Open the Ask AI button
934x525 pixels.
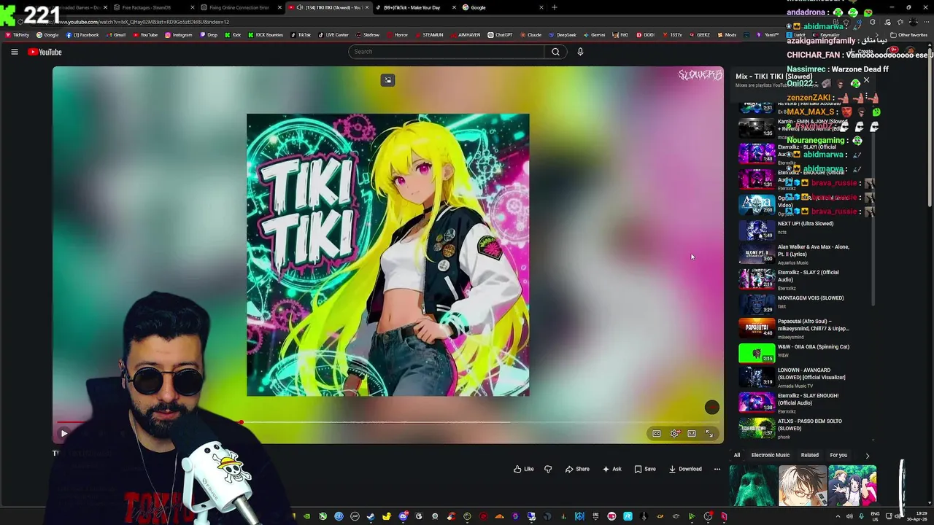click(x=612, y=469)
